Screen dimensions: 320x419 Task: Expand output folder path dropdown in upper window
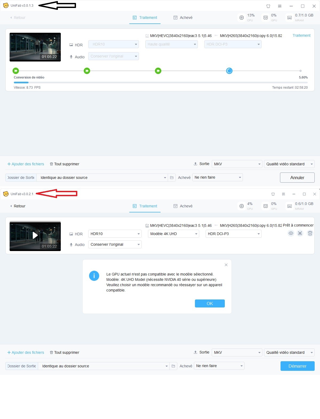point(165,178)
